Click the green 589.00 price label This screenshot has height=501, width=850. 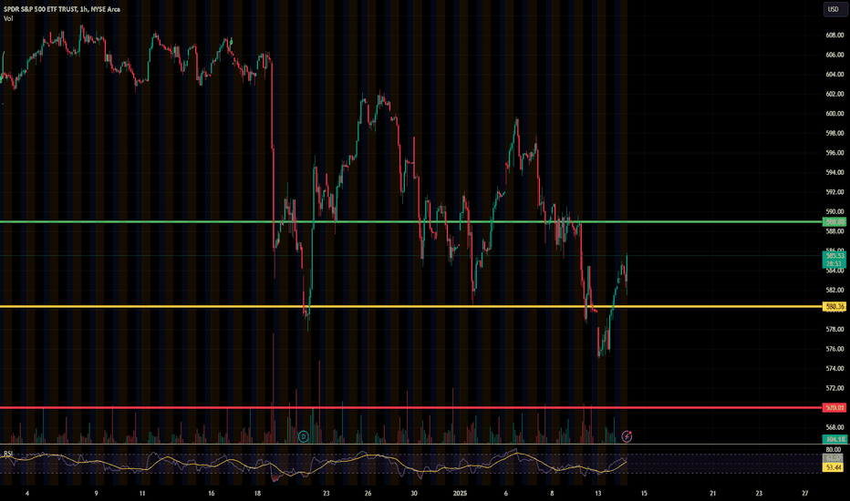[834, 221]
